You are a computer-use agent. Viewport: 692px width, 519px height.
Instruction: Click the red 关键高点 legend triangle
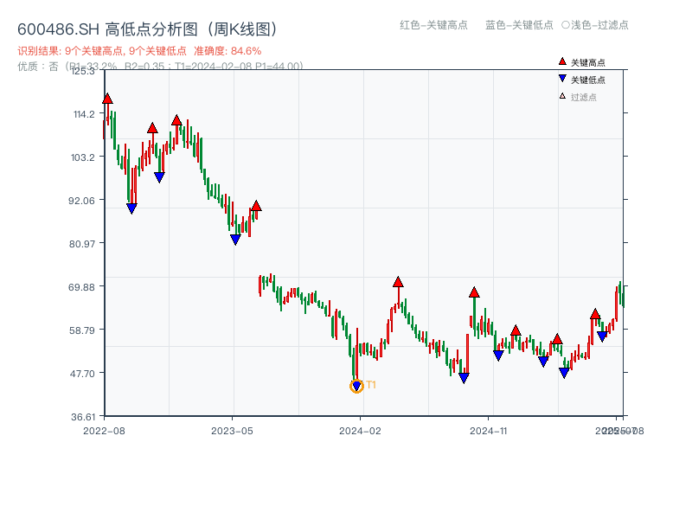point(562,62)
